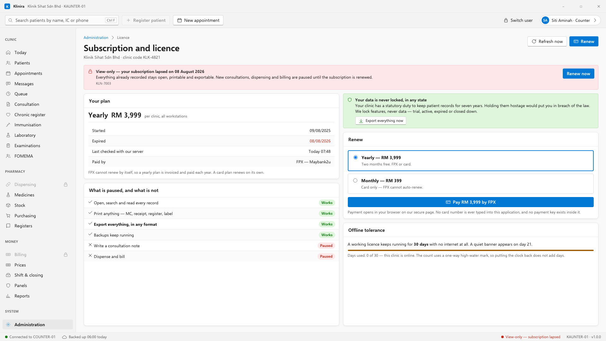This screenshot has width=606, height=341.
Task: Switch user from the top bar
Action: [x=518, y=20]
